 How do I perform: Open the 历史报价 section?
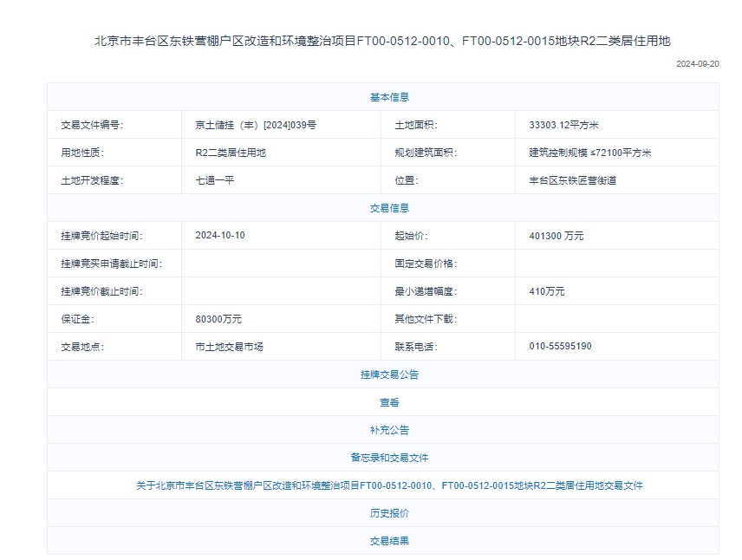[x=389, y=513]
